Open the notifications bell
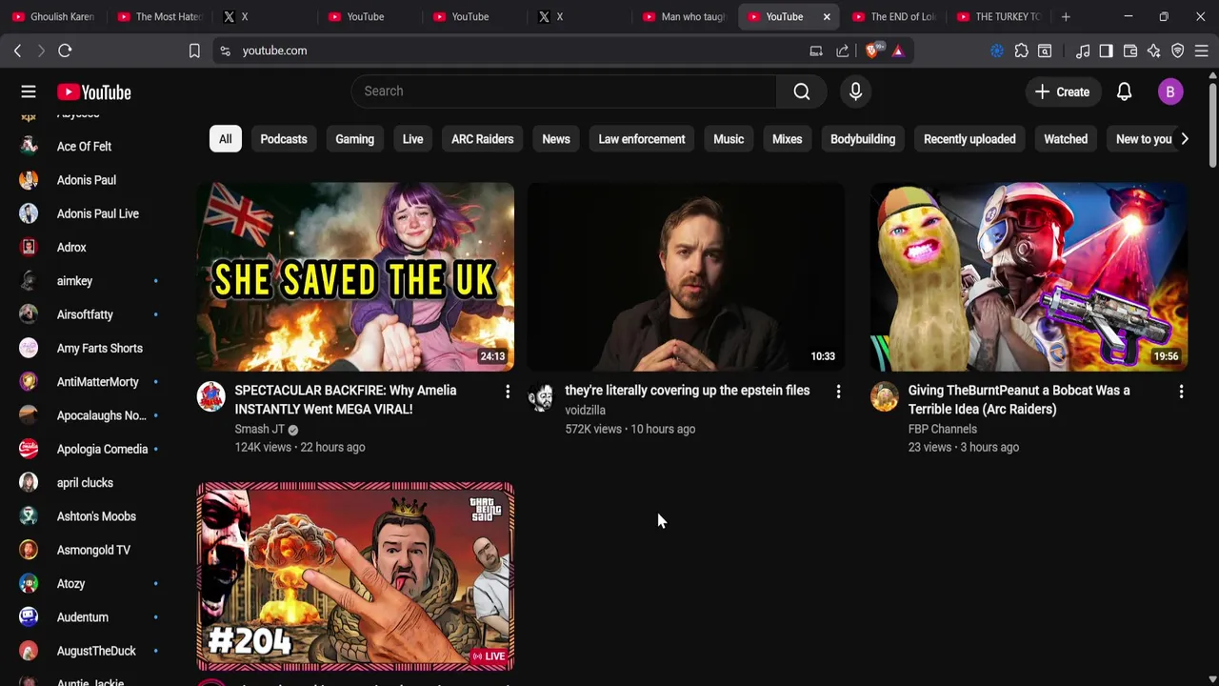Screen dimensions: 1219x686 1124,92
